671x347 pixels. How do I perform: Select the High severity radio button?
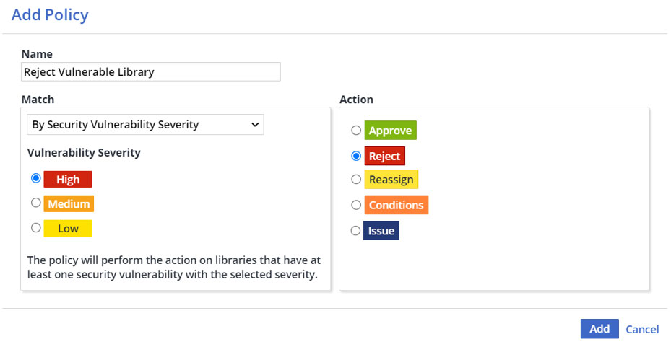36,178
